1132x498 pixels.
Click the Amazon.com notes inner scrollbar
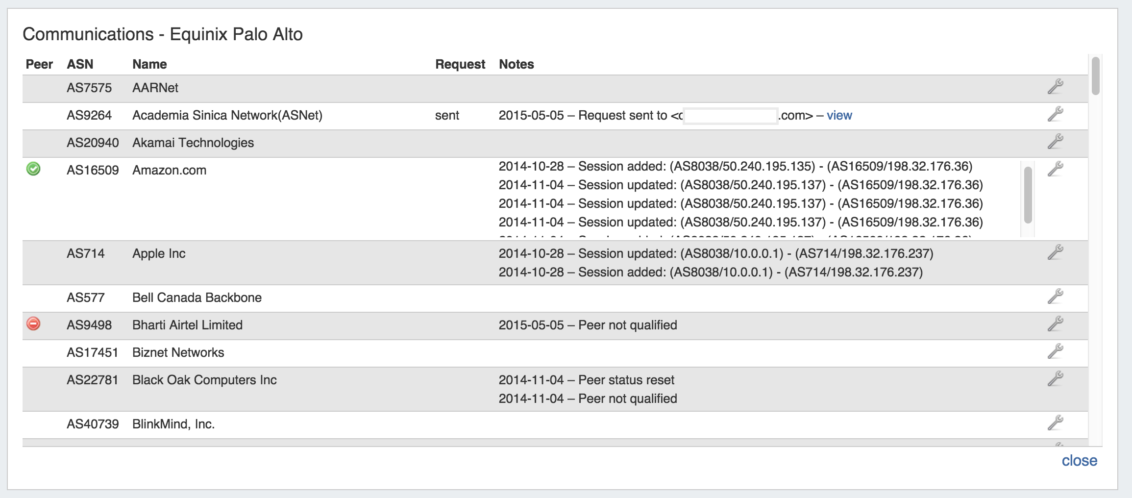(1028, 195)
